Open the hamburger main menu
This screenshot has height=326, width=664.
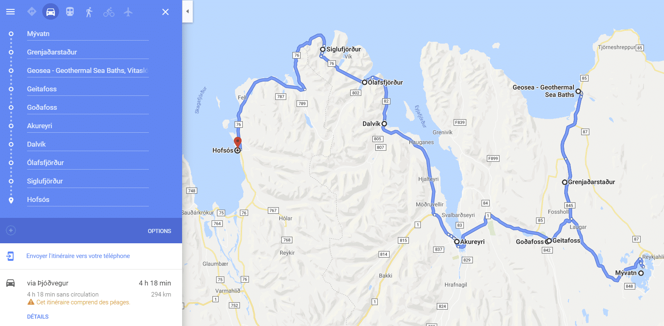coord(11,12)
